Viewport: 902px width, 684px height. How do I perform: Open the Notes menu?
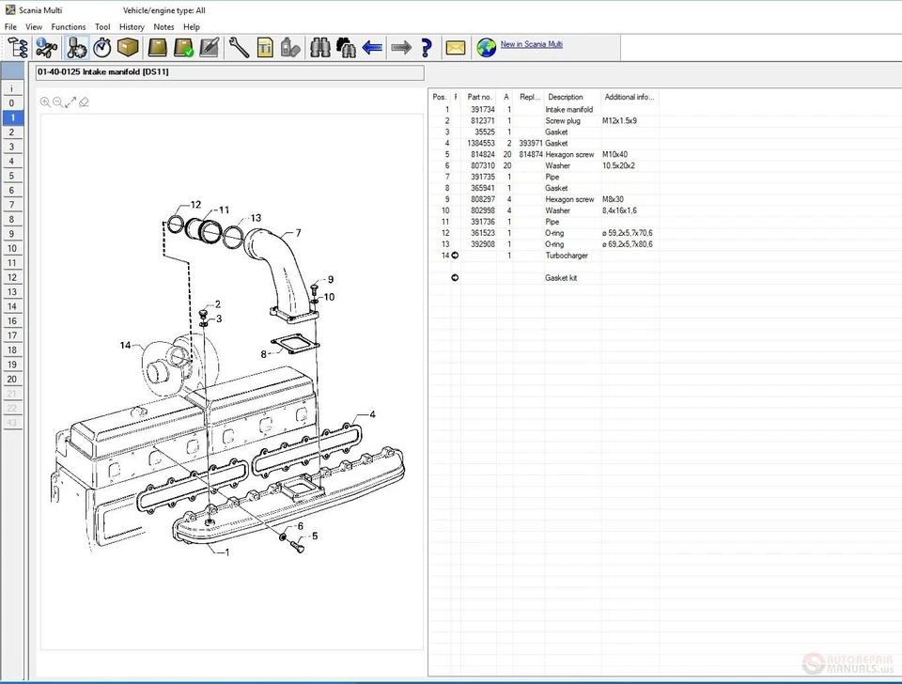(x=163, y=26)
